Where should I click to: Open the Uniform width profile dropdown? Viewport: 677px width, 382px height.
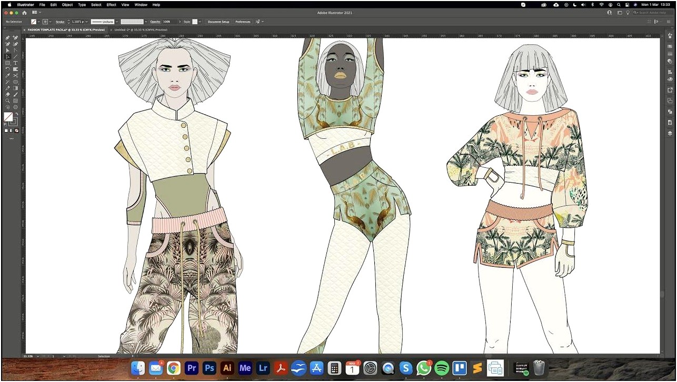117,22
